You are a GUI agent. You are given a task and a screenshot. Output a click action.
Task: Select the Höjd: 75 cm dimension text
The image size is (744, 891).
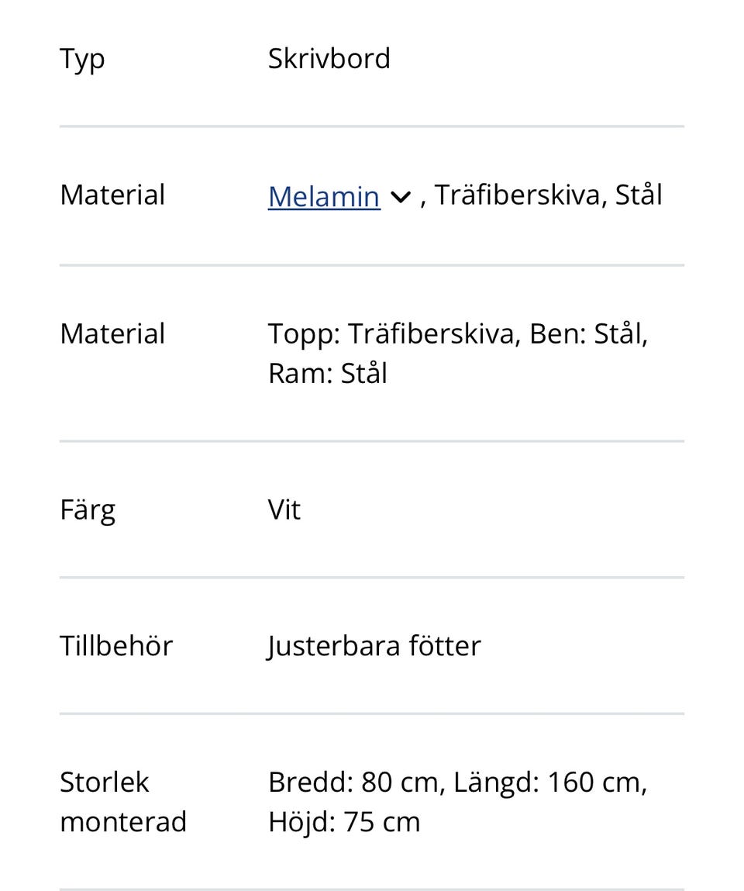[x=343, y=820]
